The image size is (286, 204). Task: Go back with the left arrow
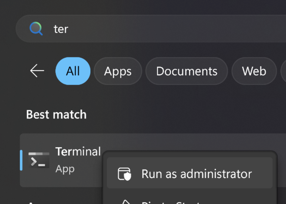click(x=37, y=71)
